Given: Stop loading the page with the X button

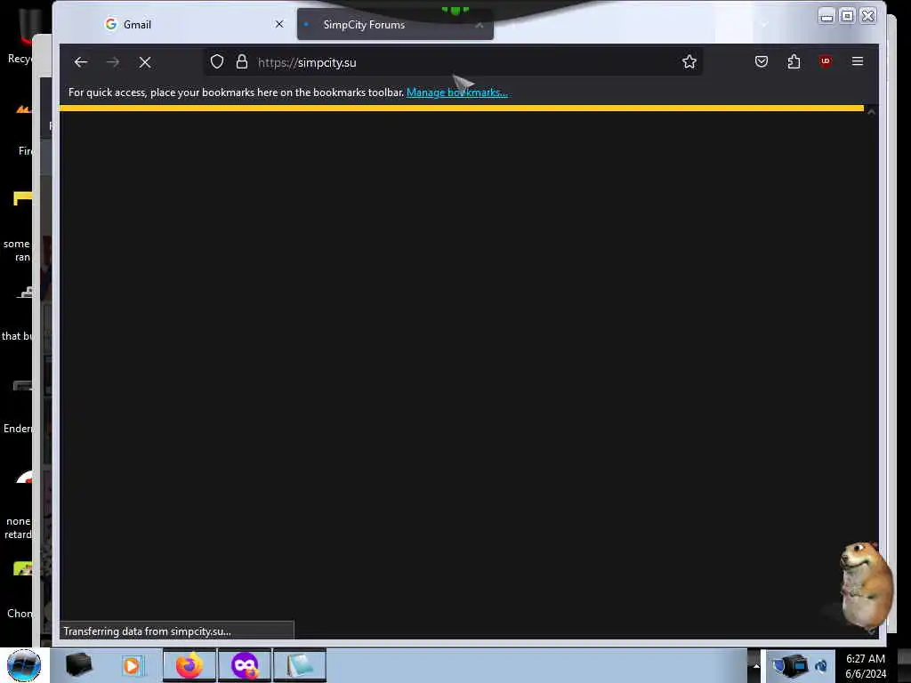Looking at the screenshot, I should 145,62.
